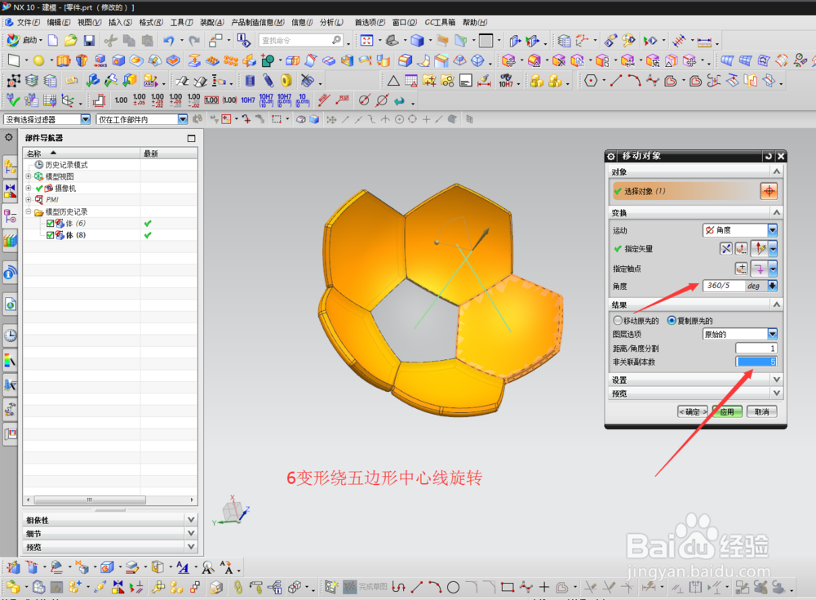The image size is (816, 600).
Task: Open the Edit menu
Action: tap(58, 22)
